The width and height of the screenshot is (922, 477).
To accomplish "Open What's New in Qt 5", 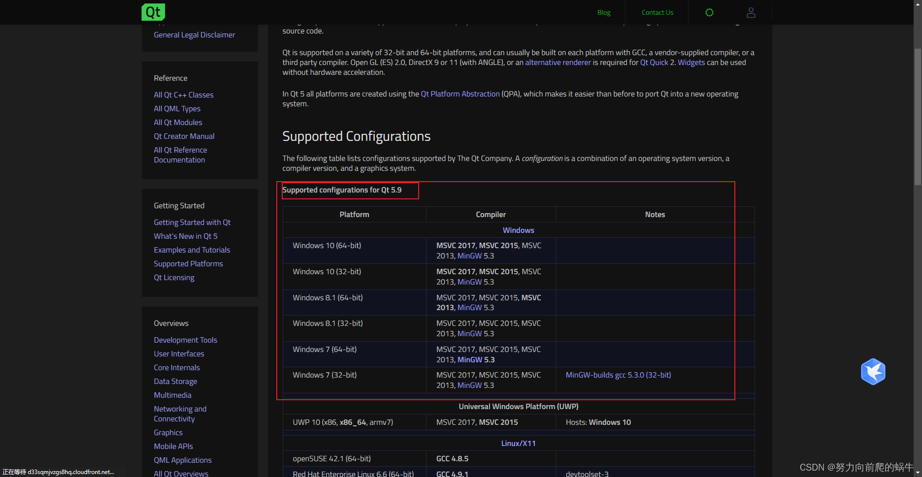I will click(186, 236).
